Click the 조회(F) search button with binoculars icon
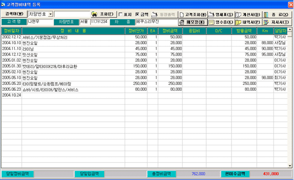This screenshot has height=180, width=294. 104,14
